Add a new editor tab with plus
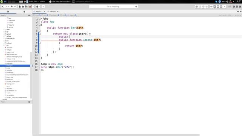242x136 pixels. (x=240, y=11)
